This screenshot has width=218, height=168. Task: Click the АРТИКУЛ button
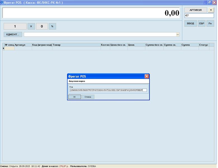(x=196, y=10)
